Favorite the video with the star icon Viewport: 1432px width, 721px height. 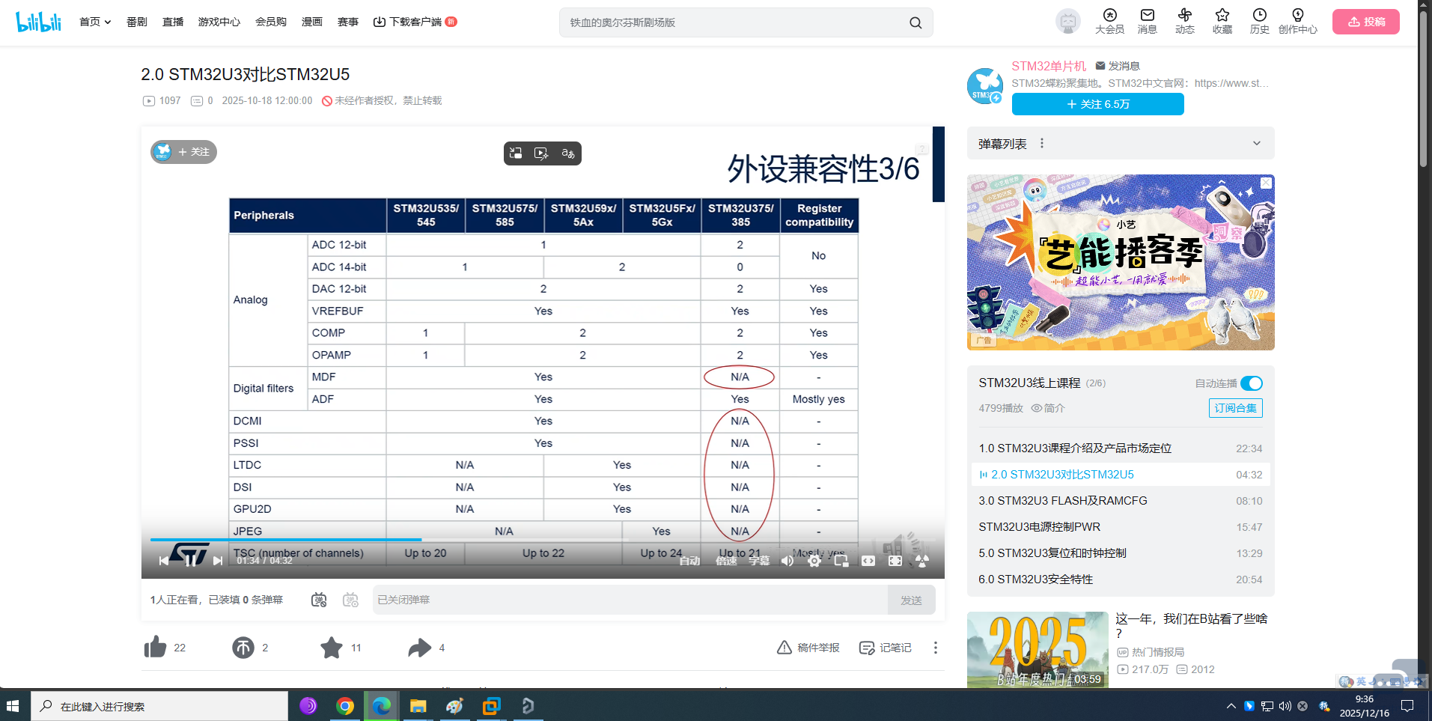pos(332,647)
